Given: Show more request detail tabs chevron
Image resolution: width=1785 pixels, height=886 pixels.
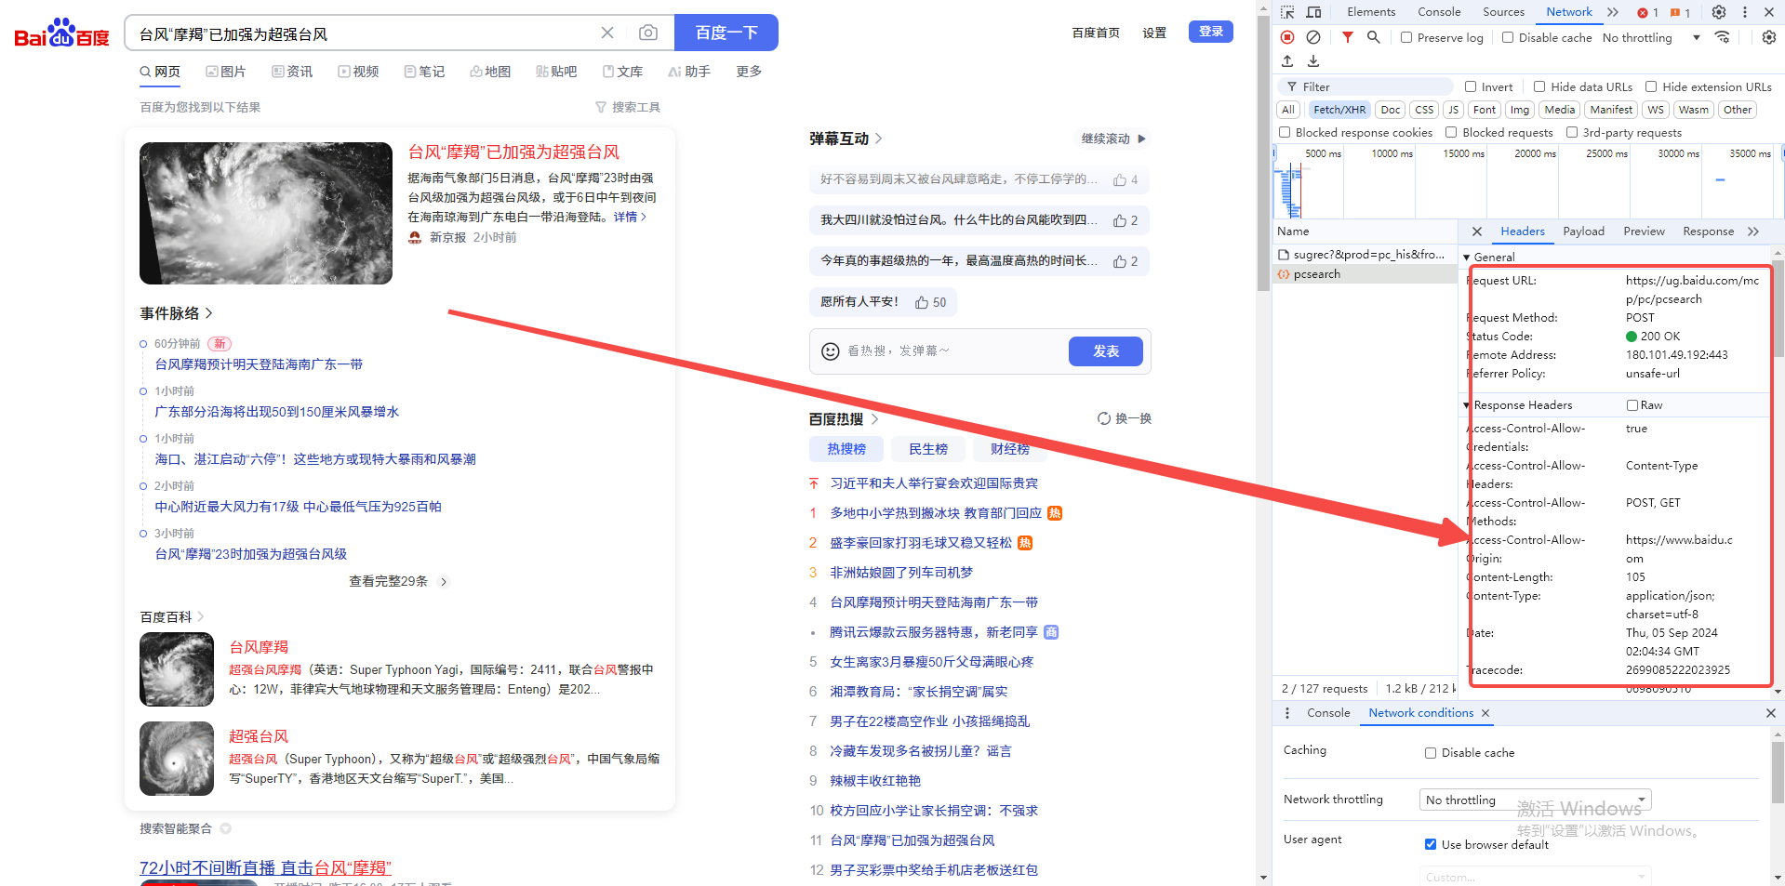Looking at the screenshot, I should [x=1753, y=231].
